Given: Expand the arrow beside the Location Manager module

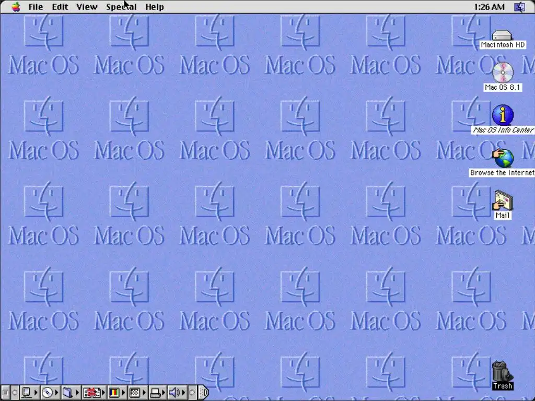Looking at the screenshot, I should pos(104,393).
